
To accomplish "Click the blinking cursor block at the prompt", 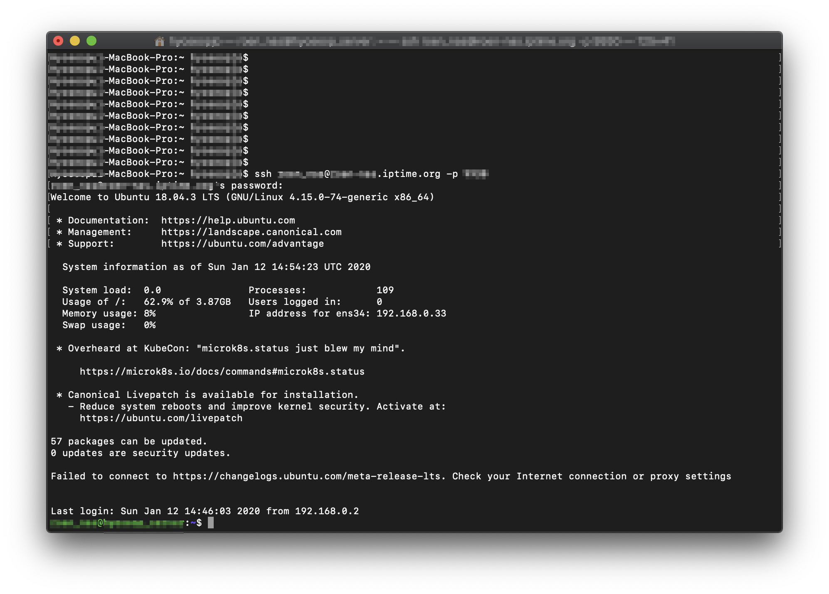I will pos(211,523).
